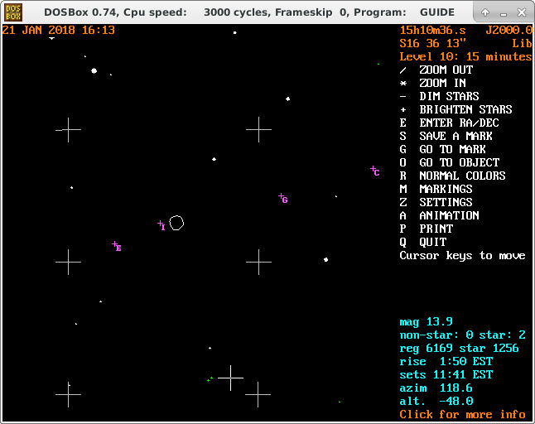
Task: Click the magenta marker labeled I
Action: point(161,224)
